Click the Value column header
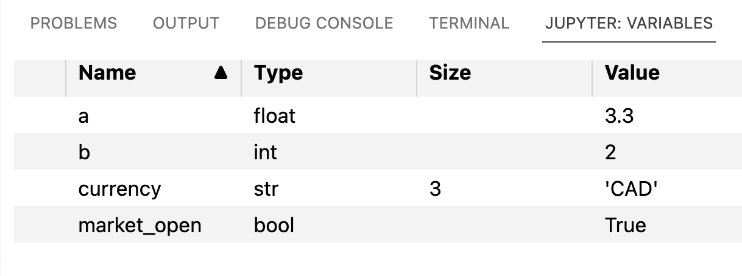The image size is (742, 276). 632,74
